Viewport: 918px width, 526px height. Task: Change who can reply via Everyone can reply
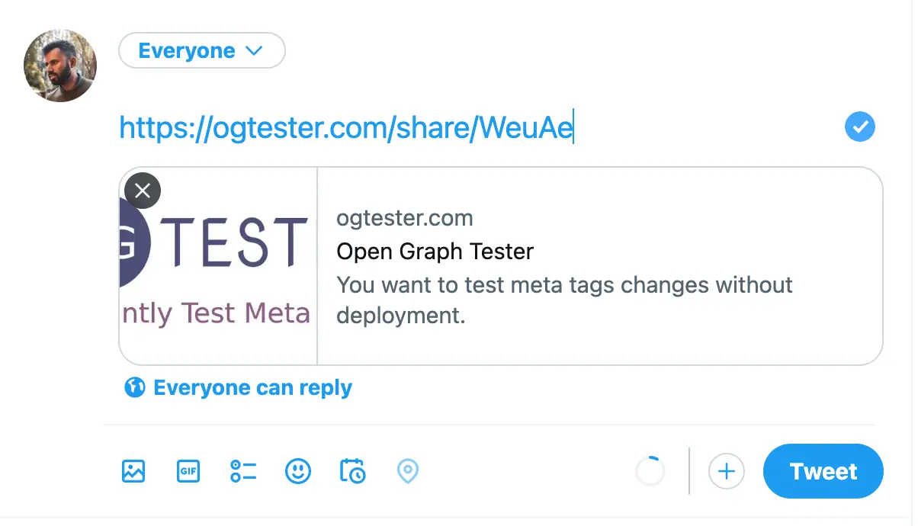click(x=252, y=388)
